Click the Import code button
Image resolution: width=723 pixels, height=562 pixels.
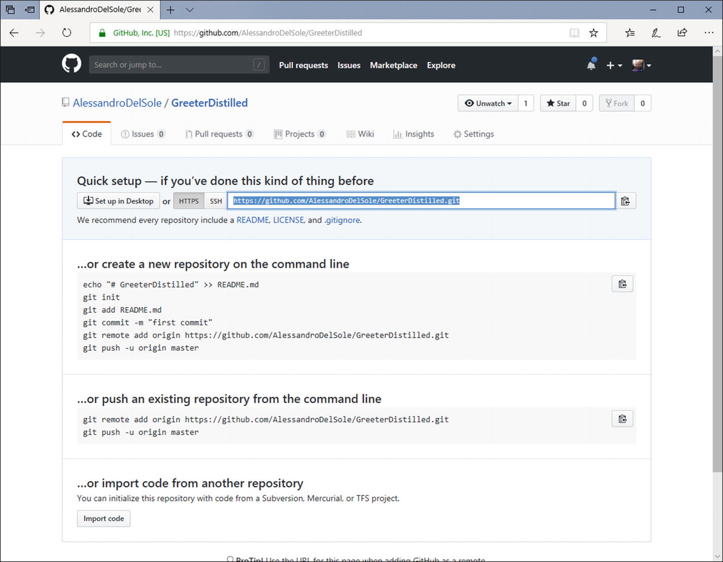(104, 518)
